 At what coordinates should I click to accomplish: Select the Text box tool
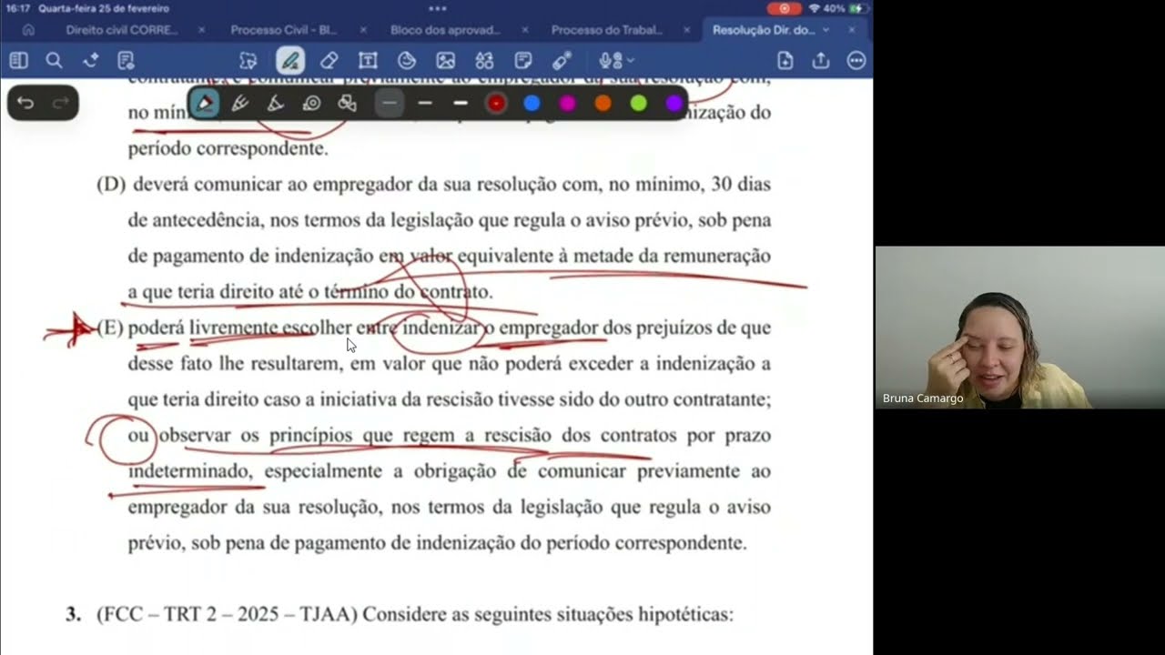368,61
